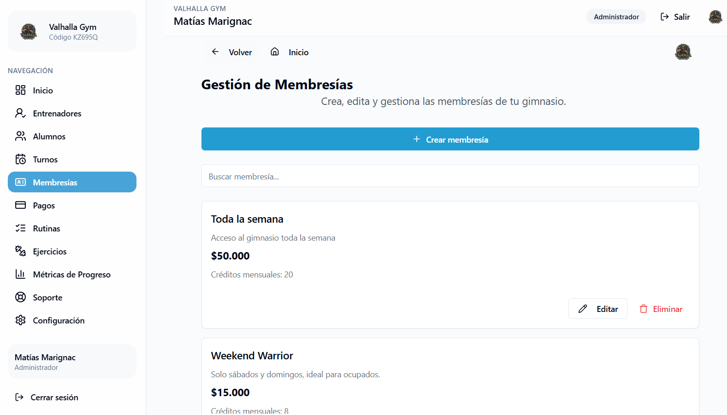This screenshot has width=727, height=415.
Task: Select the Turnos calendar icon
Action: (x=21, y=159)
